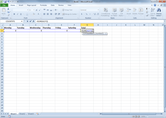The height and width of the screenshot is (118, 166).
Task: Confirm formula with the Enter checkmark icon
Action: 30,21
